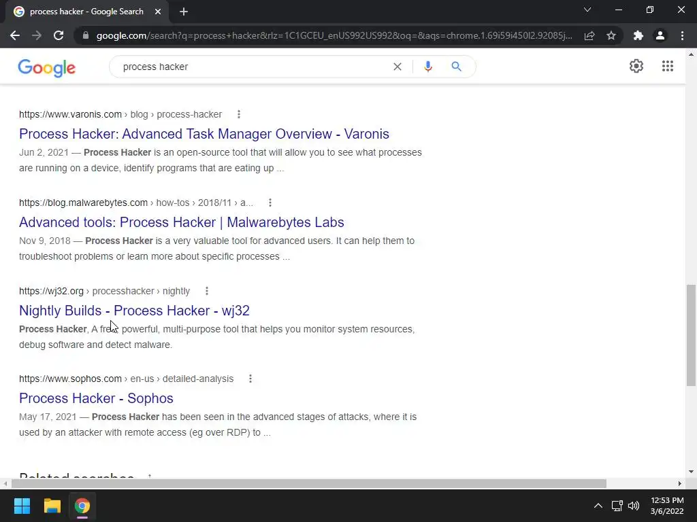Click the horizontal scrollbar thumb
The height and width of the screenshot is (522, 697).
click(309, 483)
